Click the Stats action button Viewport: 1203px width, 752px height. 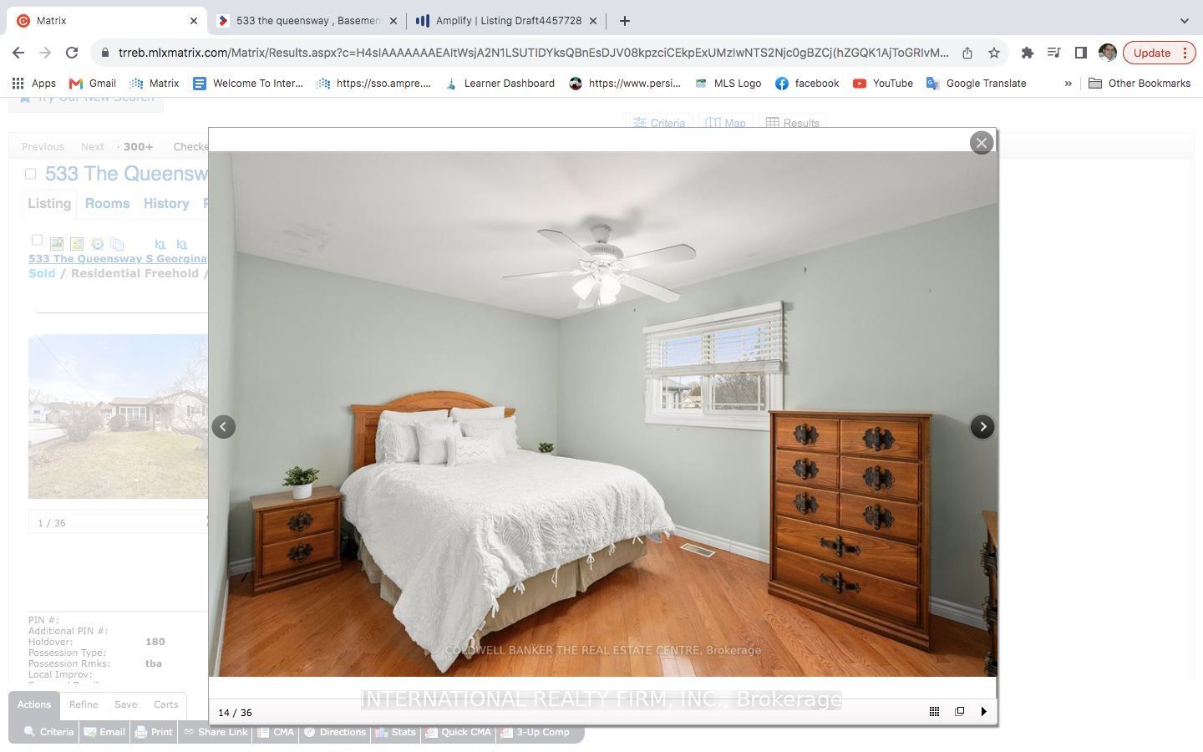pyautogui.click(x=395, y=732)
